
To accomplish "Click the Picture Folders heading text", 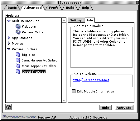I will point(24,49).
